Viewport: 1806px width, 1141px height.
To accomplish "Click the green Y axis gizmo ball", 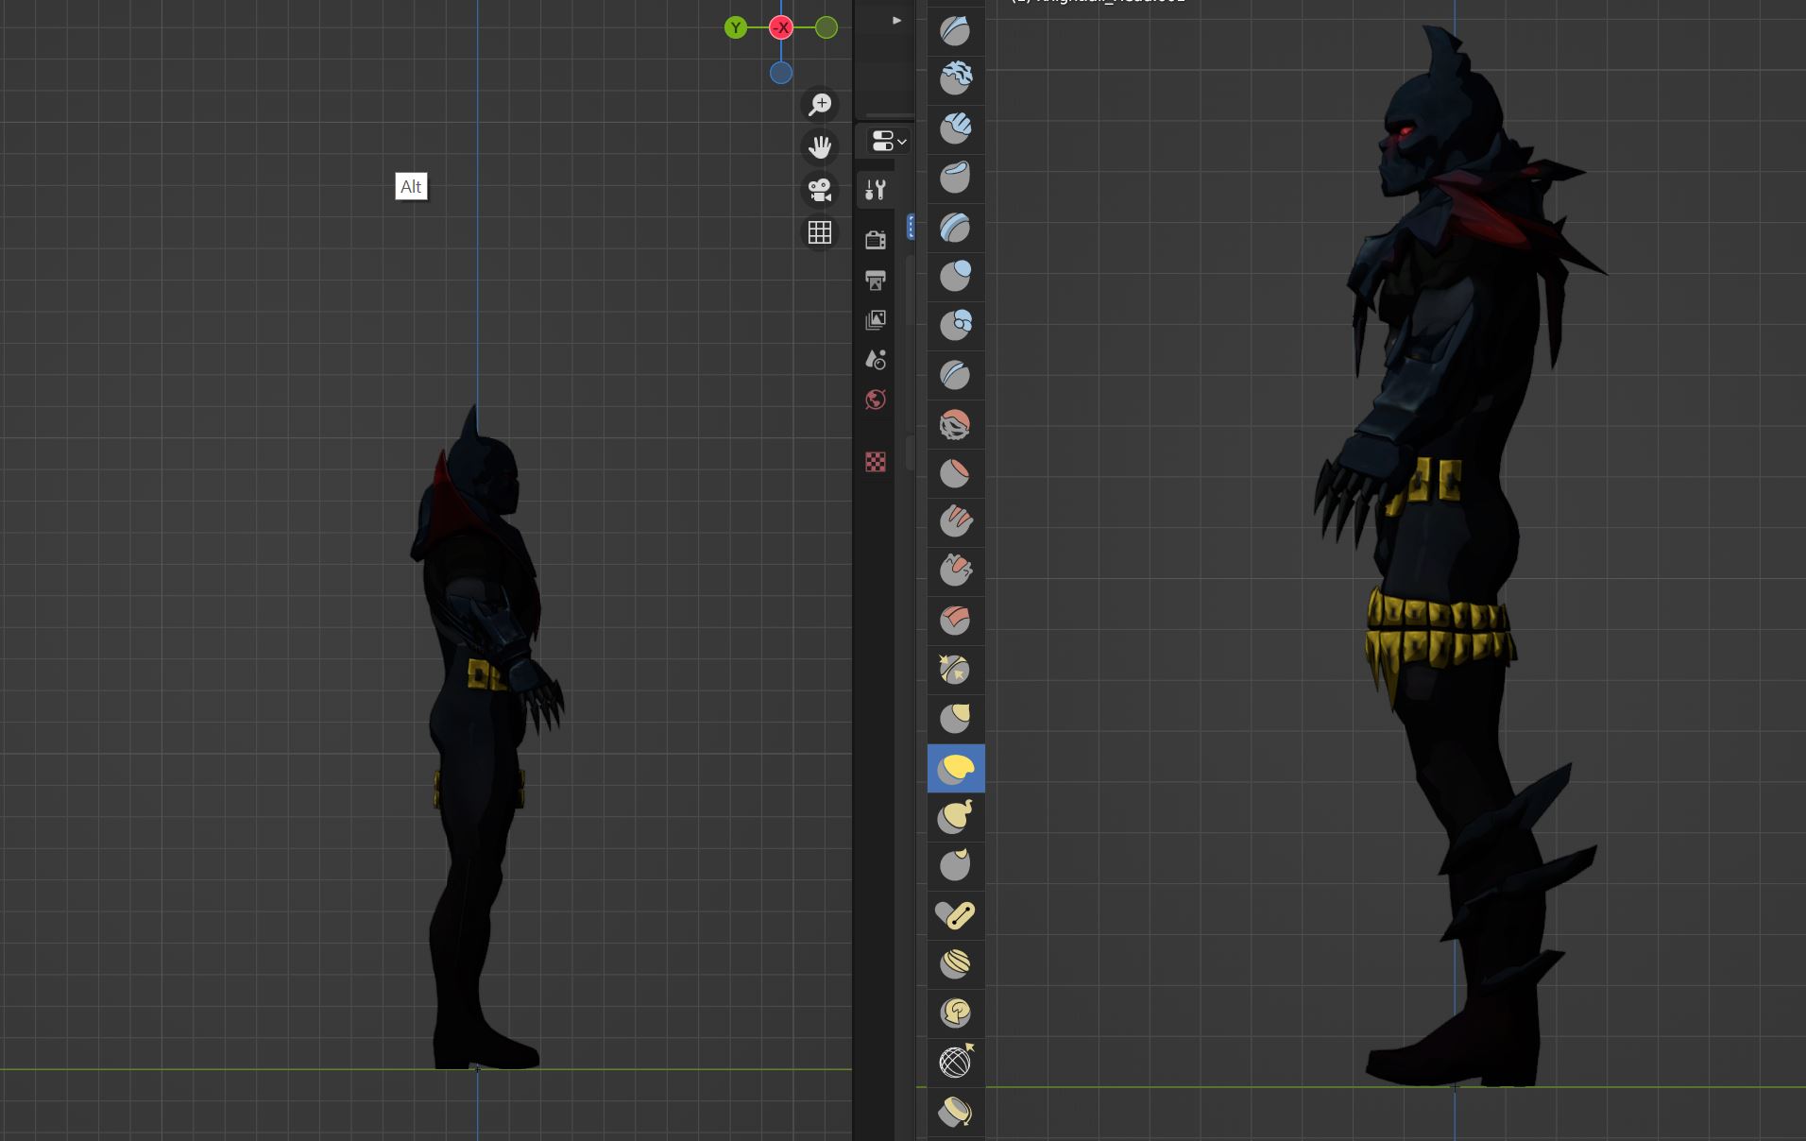I will (x=735, y=28).
